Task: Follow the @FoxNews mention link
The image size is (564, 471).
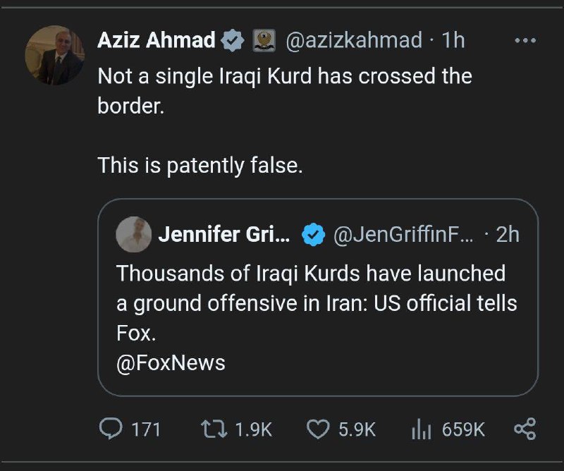Action: (171, 362)
